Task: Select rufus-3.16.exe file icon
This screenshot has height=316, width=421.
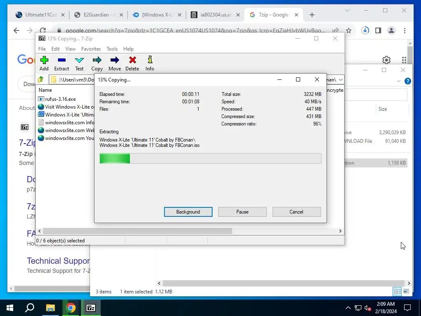Action: point(41,99)
